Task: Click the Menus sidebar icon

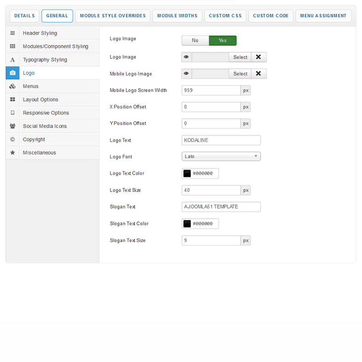Action: pyautogui.click(x=12, y=86)
